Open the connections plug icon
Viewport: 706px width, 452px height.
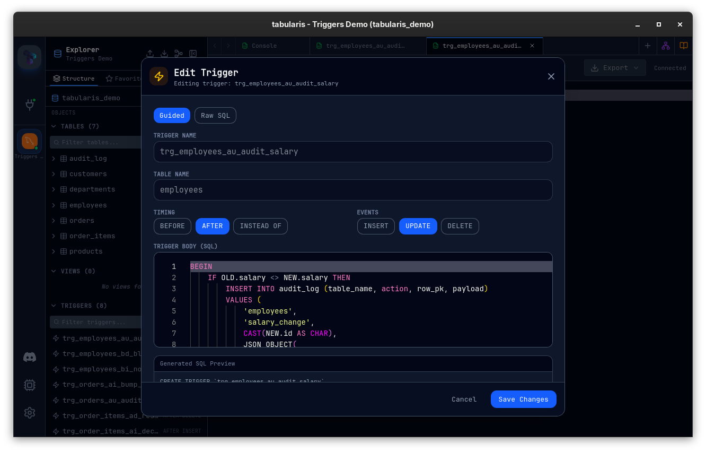coord(30,105)
